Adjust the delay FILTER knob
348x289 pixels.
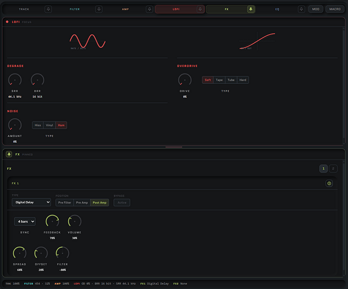pos(62,253)
